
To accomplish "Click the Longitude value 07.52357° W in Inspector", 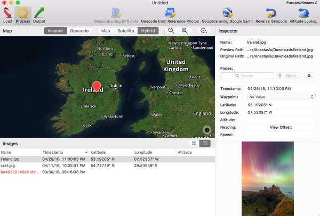I will point(260,112).
